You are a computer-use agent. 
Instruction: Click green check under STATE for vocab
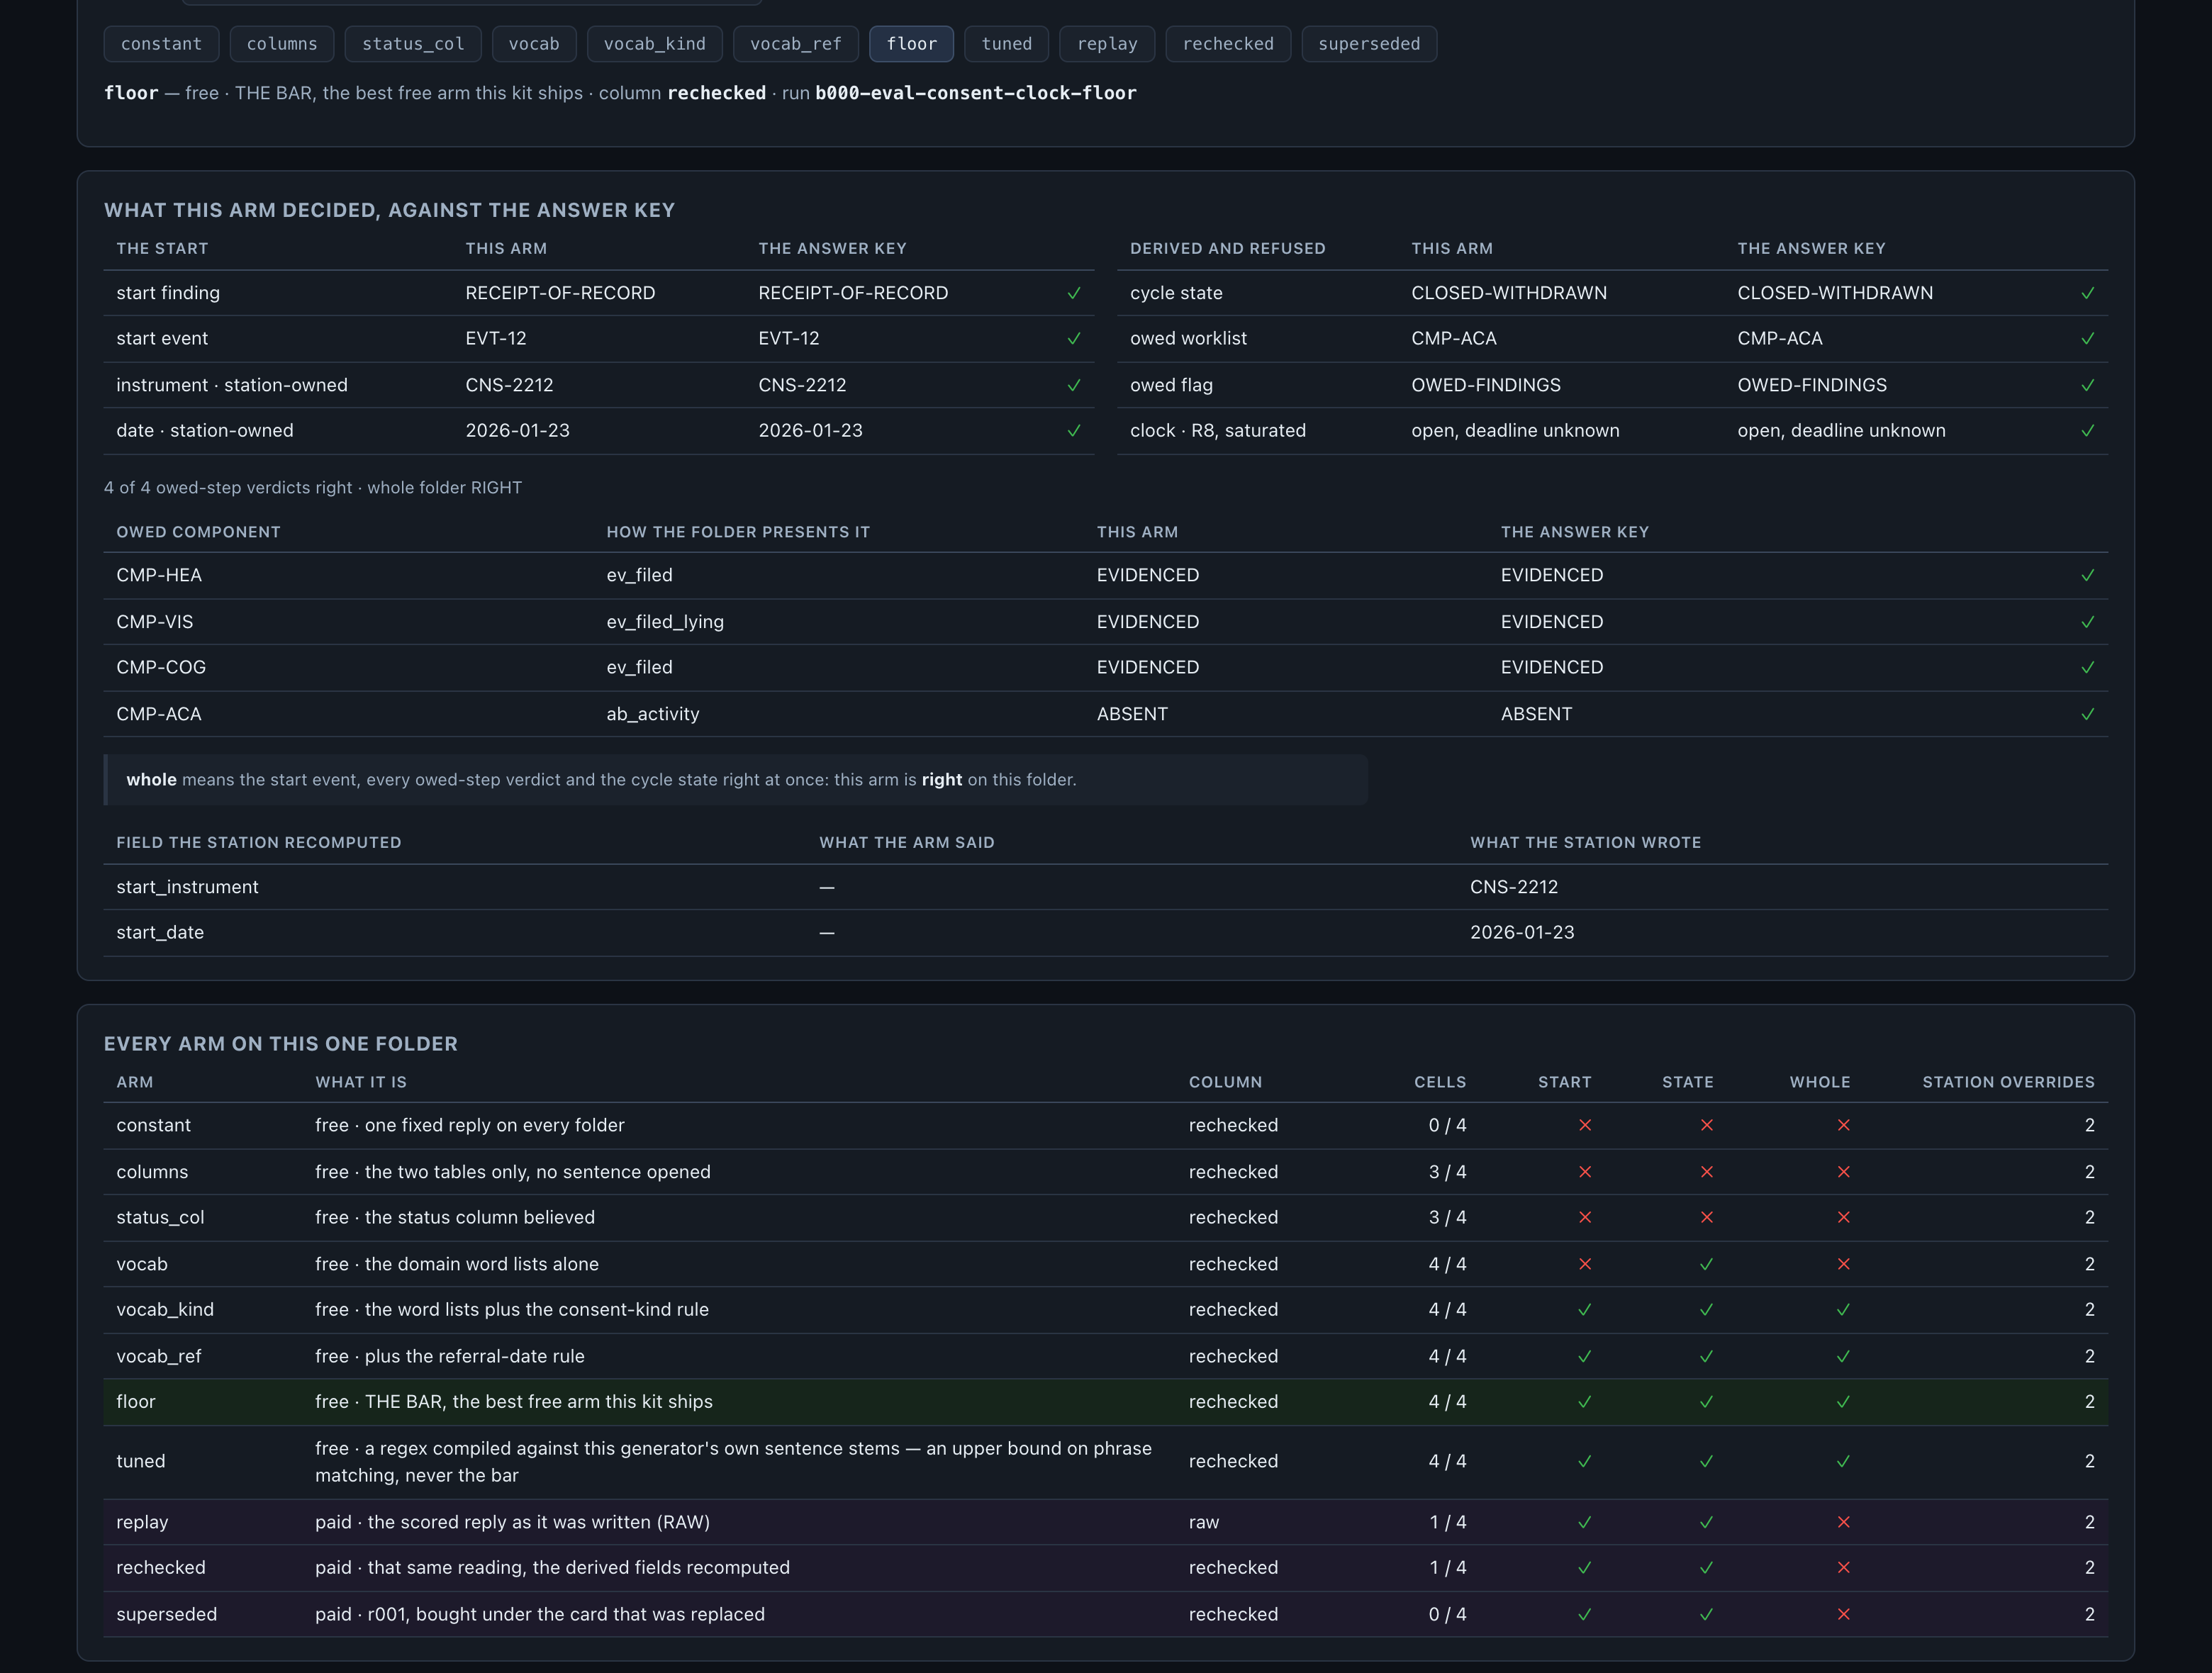[x=1707, y=1264]
